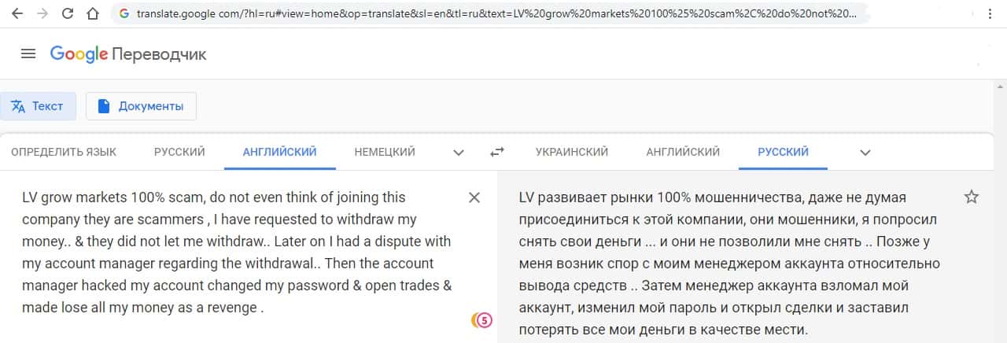This screenshot has height=343, width=1007.
Task: Reload the page with refresh icon
Action: click(x=68, y=14)
